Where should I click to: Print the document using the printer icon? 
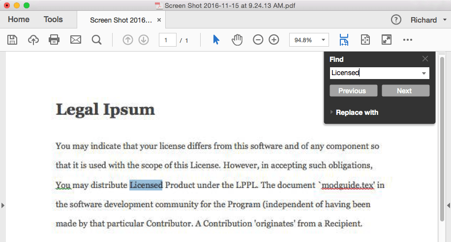pos(54,40)
